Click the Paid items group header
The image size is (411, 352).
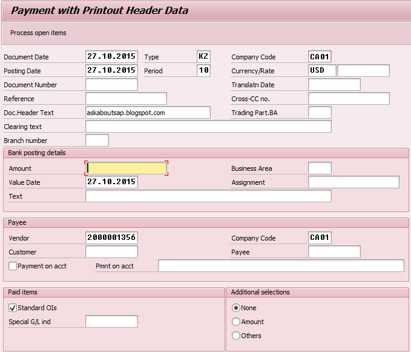114,292
